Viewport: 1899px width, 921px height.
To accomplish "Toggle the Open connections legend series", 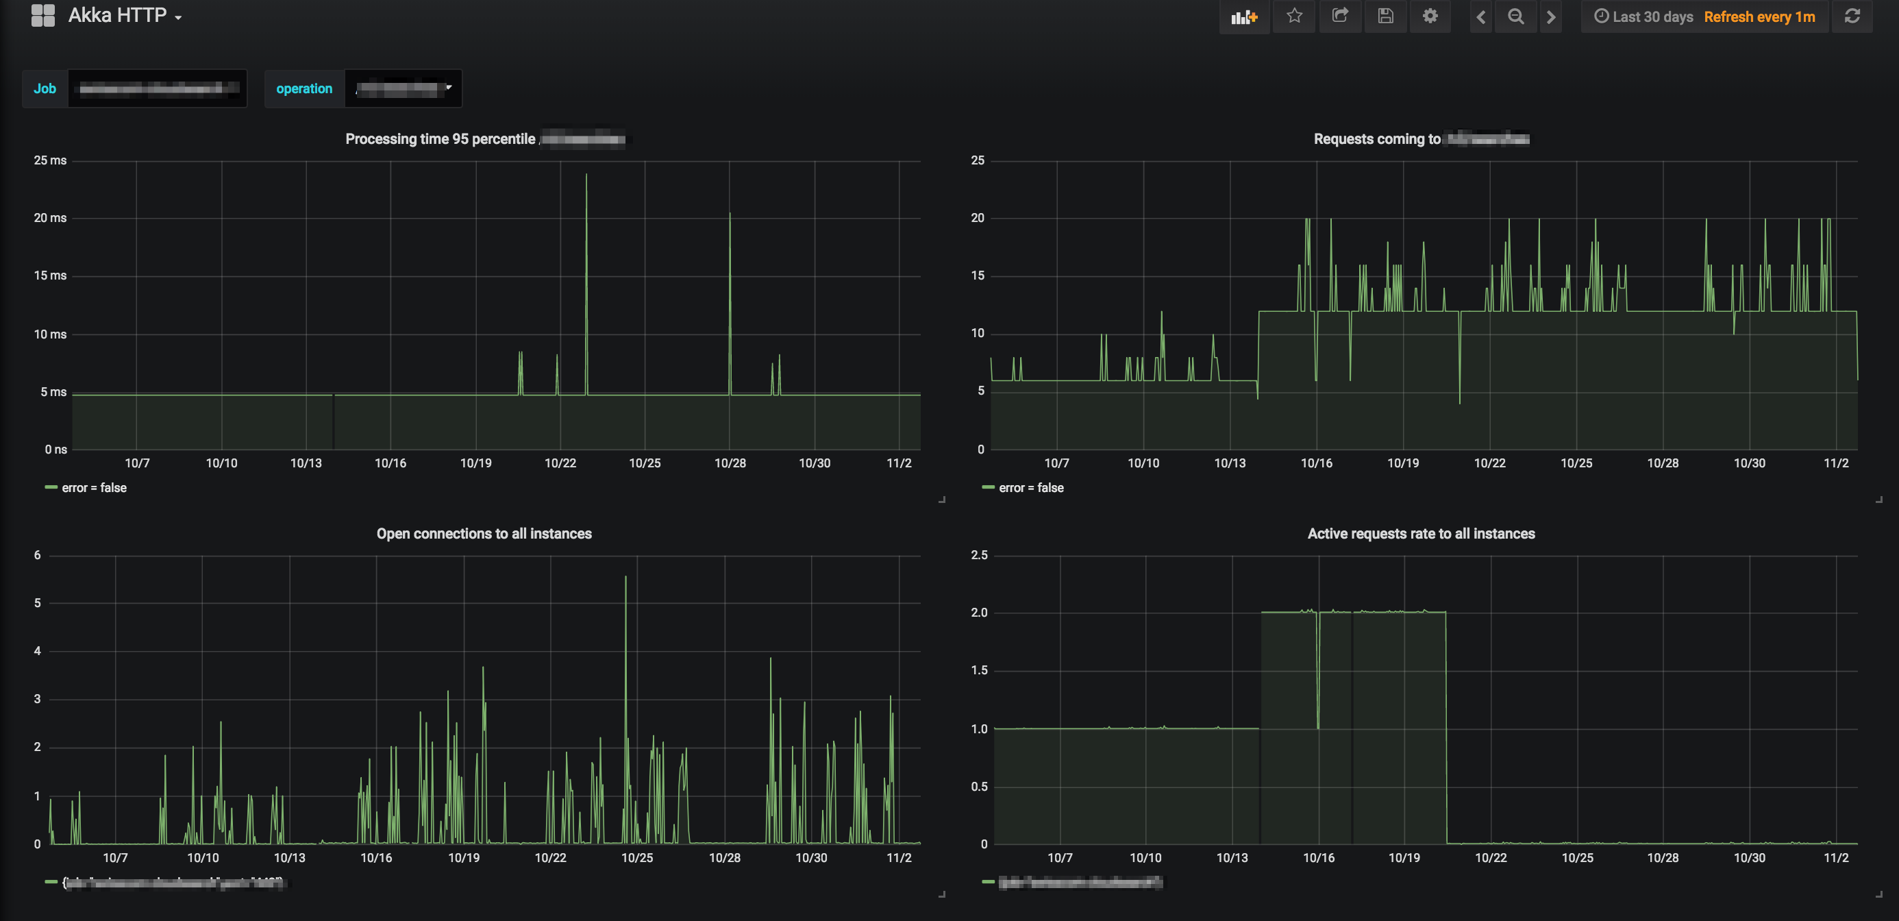I will tap(173, 883).
